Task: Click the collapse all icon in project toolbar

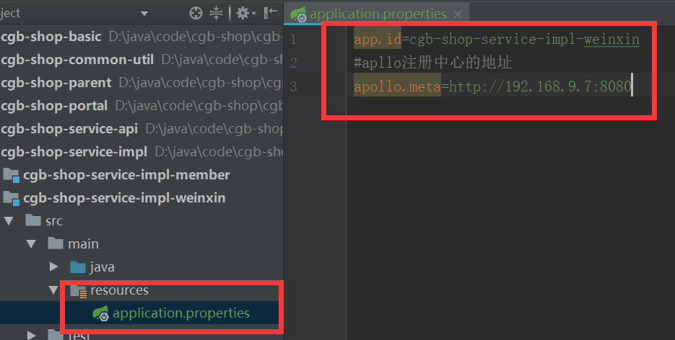Action: coord(216,13)
